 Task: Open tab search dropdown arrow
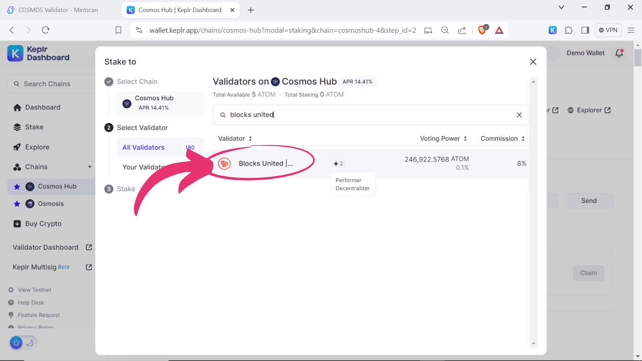click(561, 7)
